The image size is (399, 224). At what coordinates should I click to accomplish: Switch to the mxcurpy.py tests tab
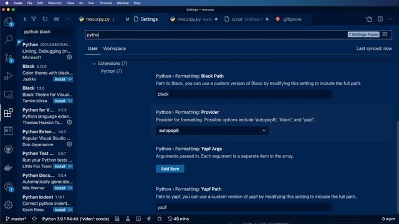pyautogui.click(x=195, y=19)
